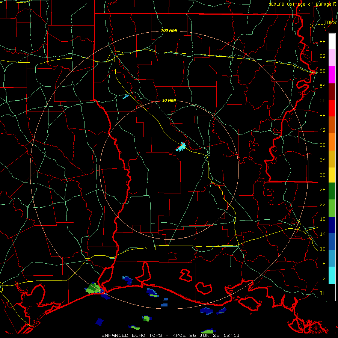The image size is (338, 338).
Task: Select the bright red legend swatch
Action: click(332, 108)
